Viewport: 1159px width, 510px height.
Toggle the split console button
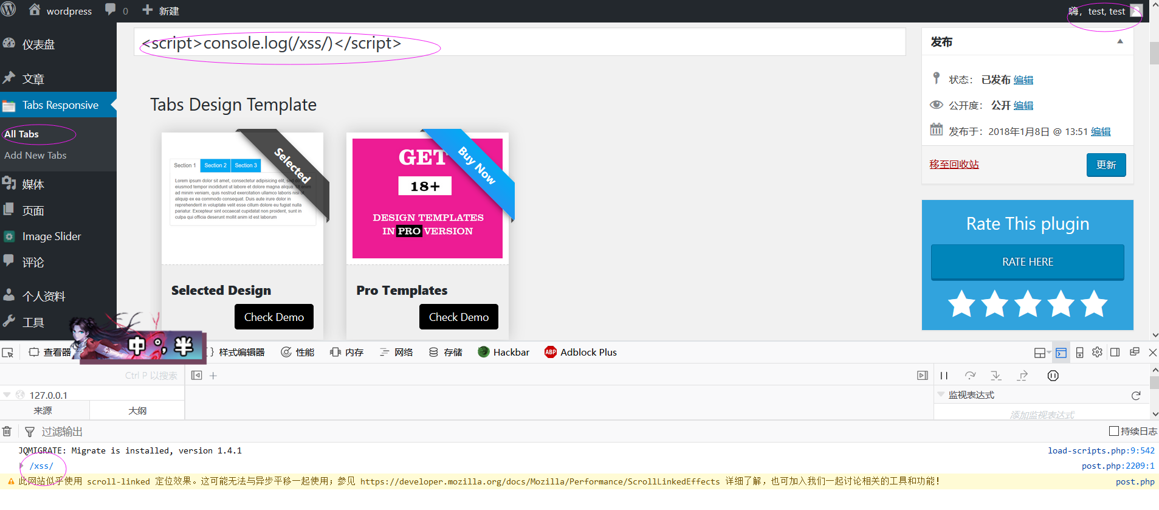click(1061, 353)
